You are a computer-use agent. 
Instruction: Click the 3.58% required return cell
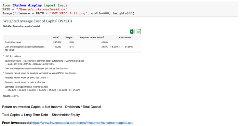click(x=104, y=47)
